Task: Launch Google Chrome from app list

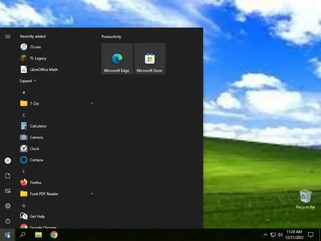Action: [x=57, y=226]
